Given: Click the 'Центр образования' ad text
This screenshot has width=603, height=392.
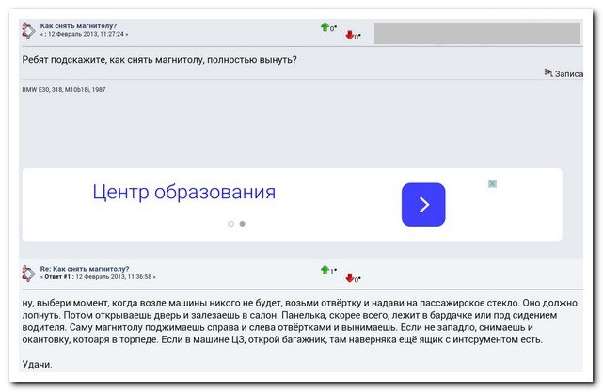Looking at the screenshot, I should [183, 194].
